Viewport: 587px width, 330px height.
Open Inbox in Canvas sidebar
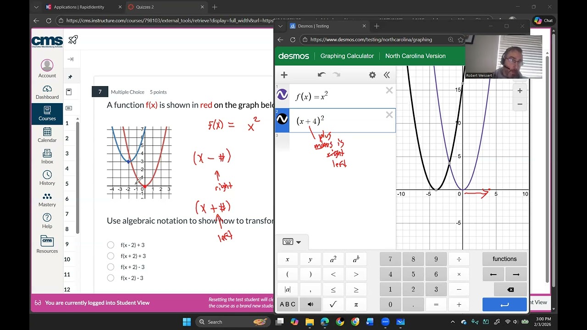pyautogui.click(x=47, y=156)
